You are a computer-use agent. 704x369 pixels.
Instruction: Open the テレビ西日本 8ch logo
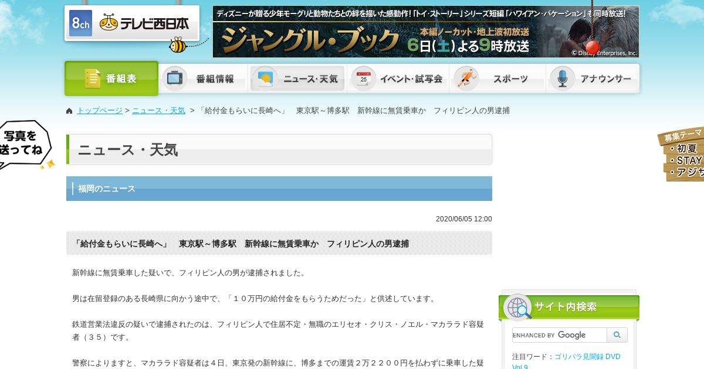click(x=131, y=23)
